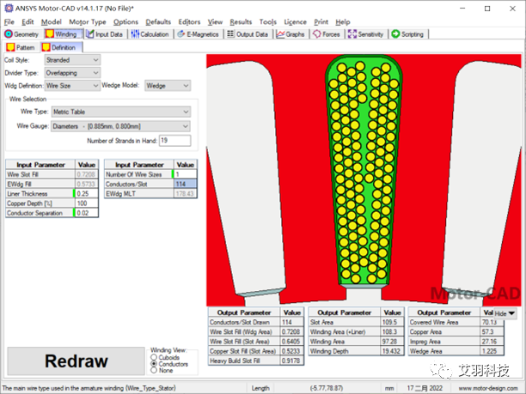Expand the Wedge Model dropdown
The height and width of the screenshot is (394, 526).
(x=186, y=86)
